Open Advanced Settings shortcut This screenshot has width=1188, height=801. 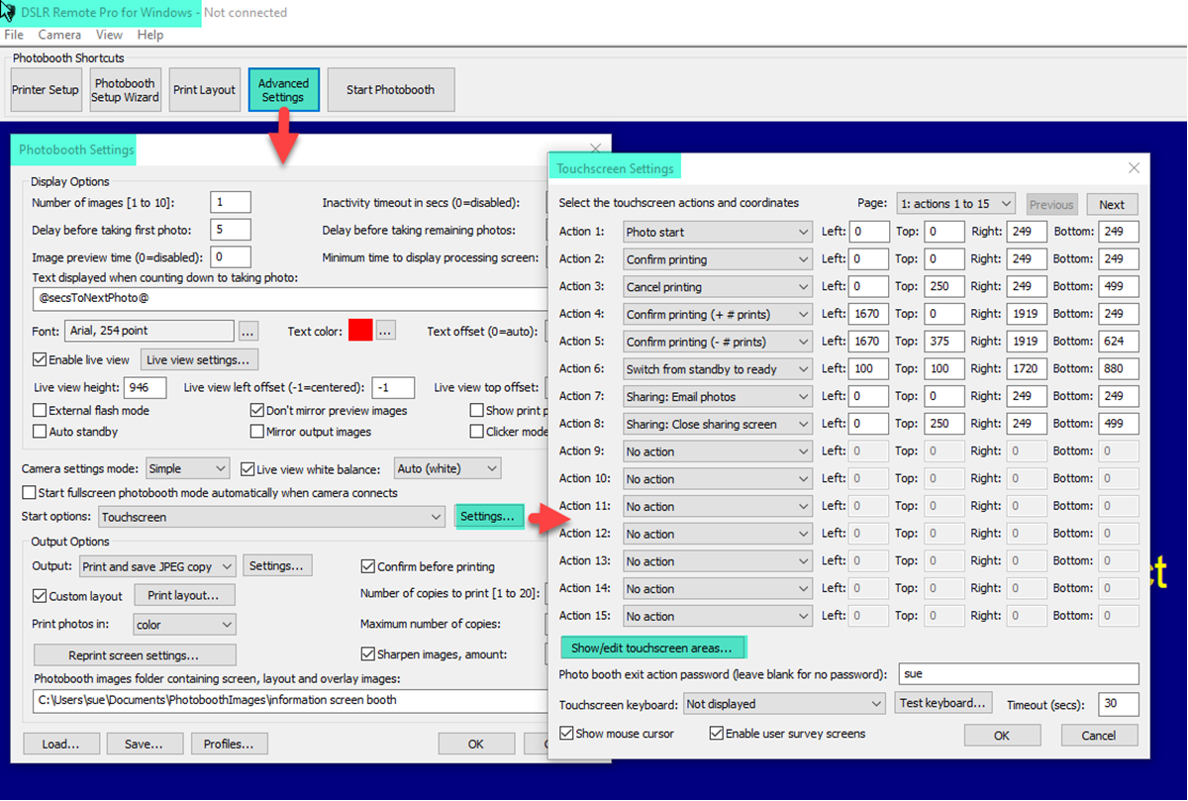click(x=283, y=90)
